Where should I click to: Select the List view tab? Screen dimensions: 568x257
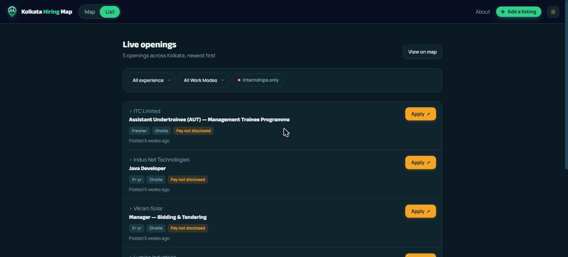pyautogui.click(x=110, y=12)
